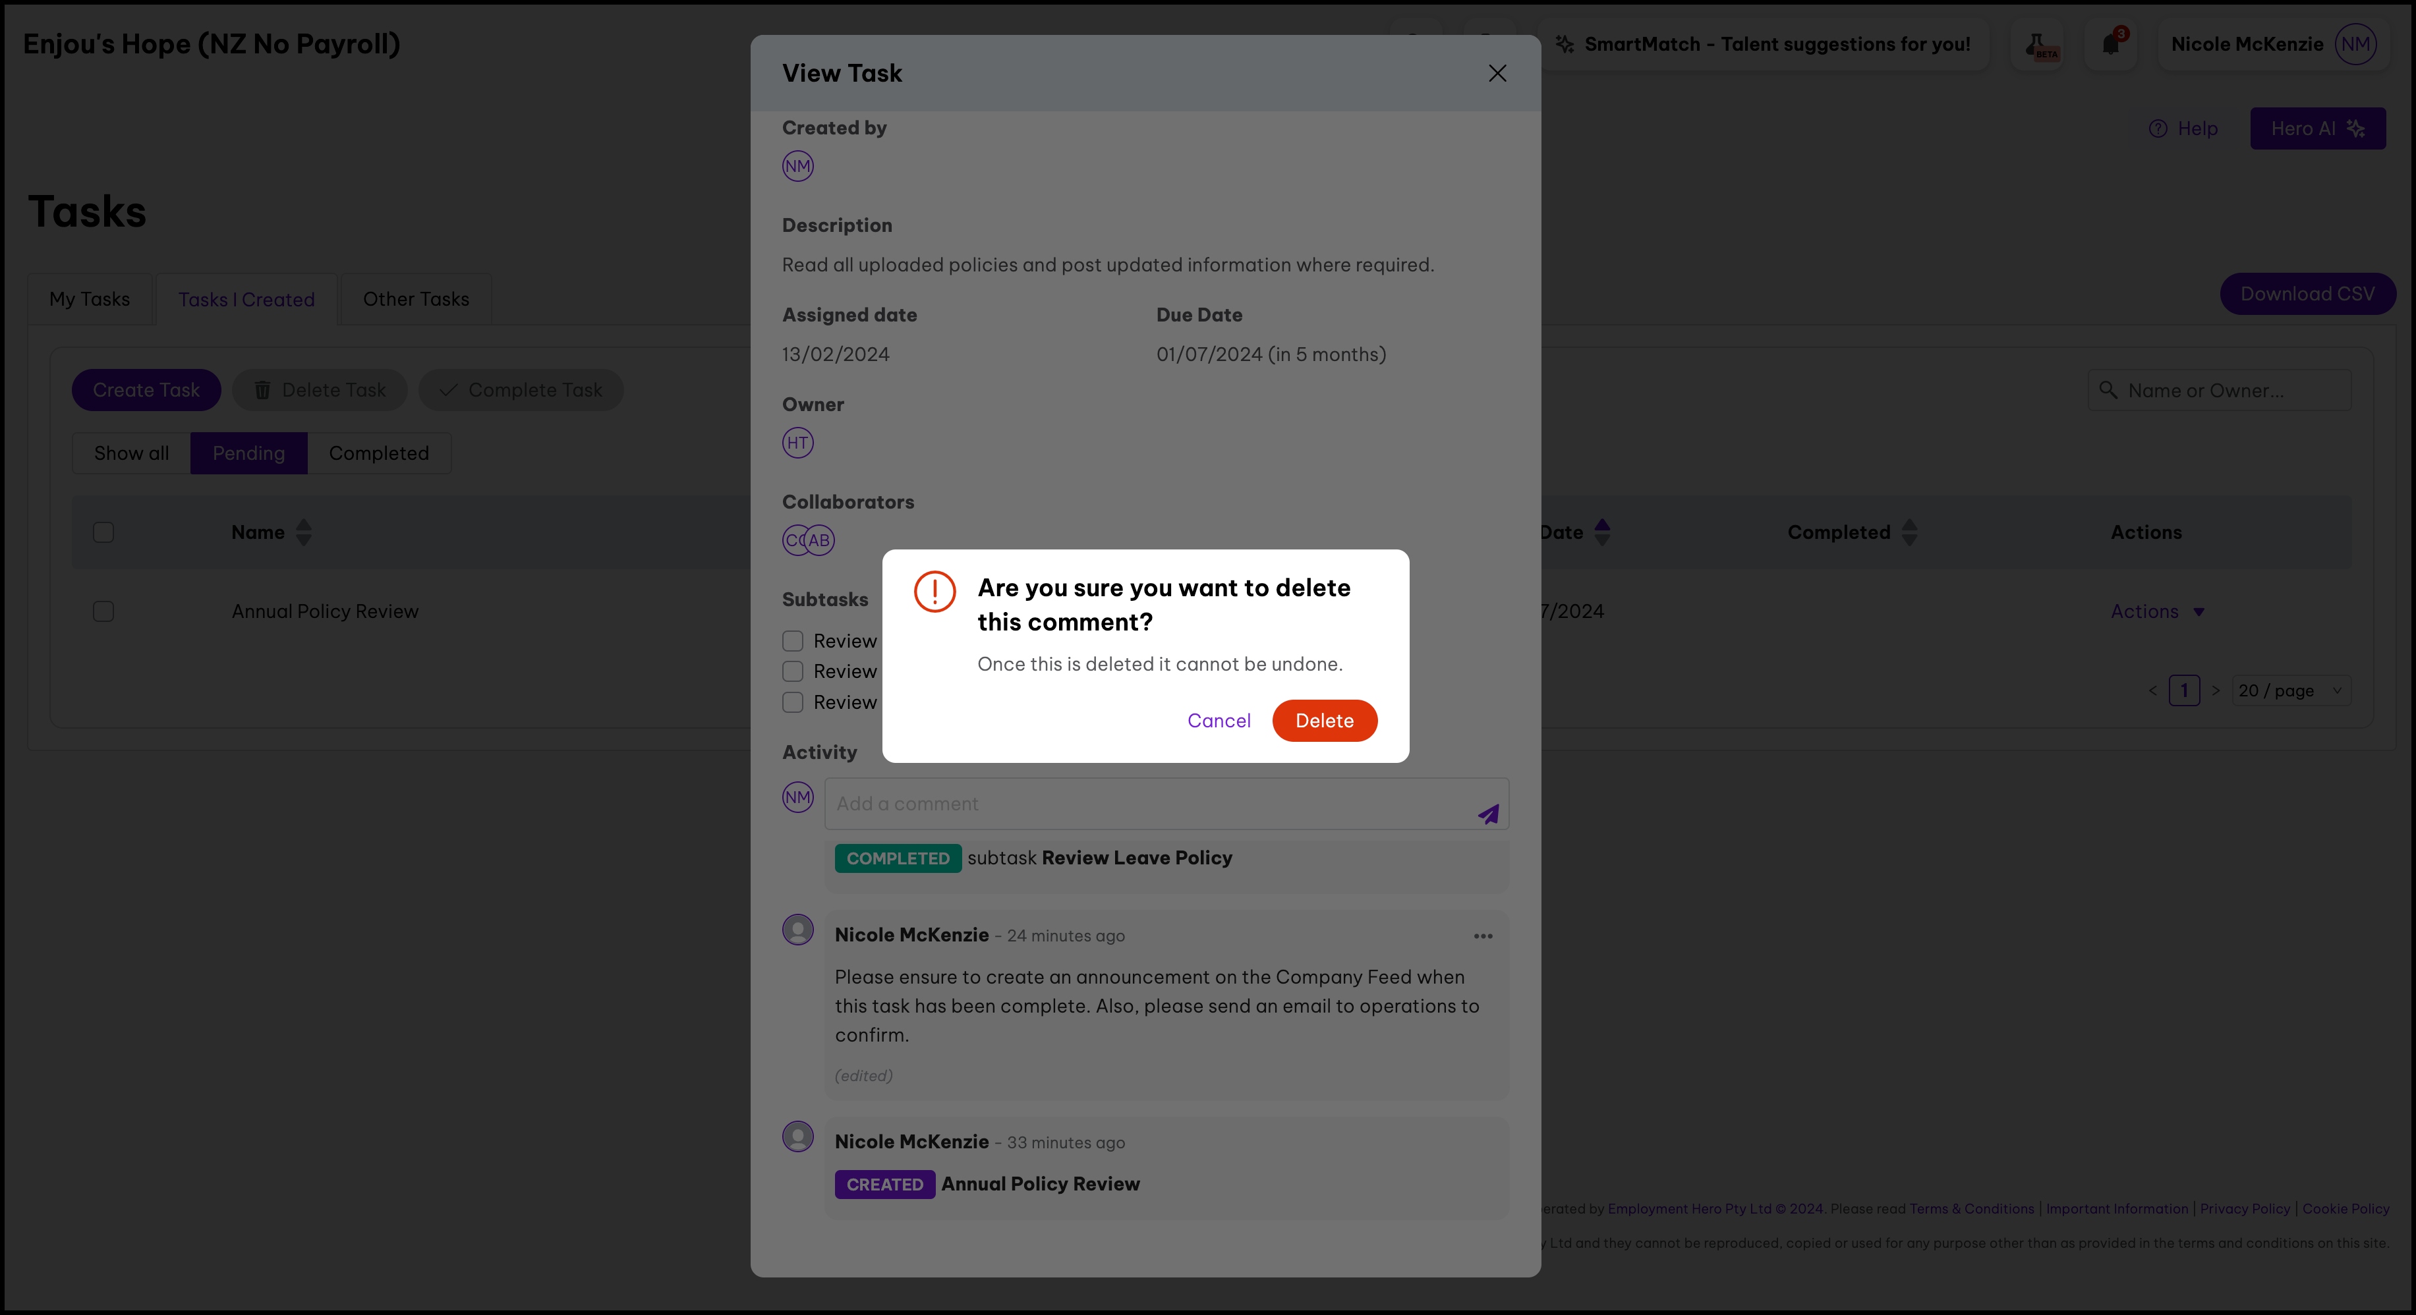This screenshot has height=1315, width=2416.
Task: Toggle the select-all checkbox in table header
Action: 103,532
